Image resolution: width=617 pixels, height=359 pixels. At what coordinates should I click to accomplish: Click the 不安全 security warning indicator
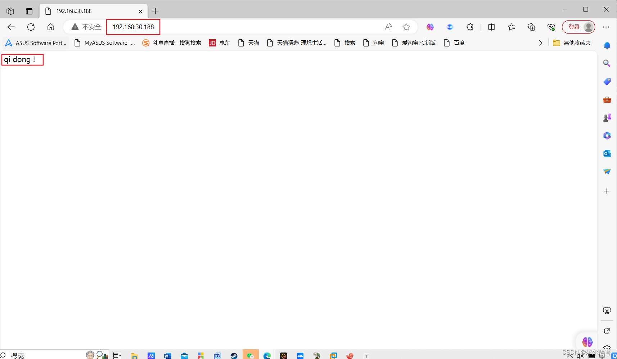[86, 27]
